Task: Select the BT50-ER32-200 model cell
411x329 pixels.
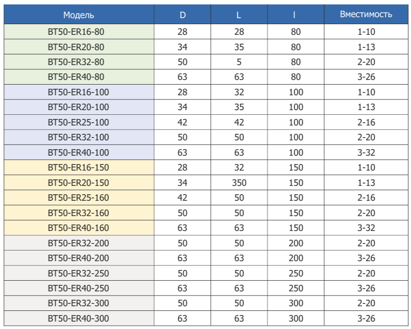Action: coord(79,243)
